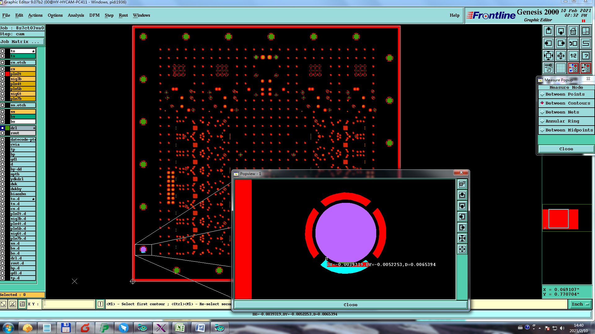
Task: Open the DFM menu
Action: pos(94,15)
